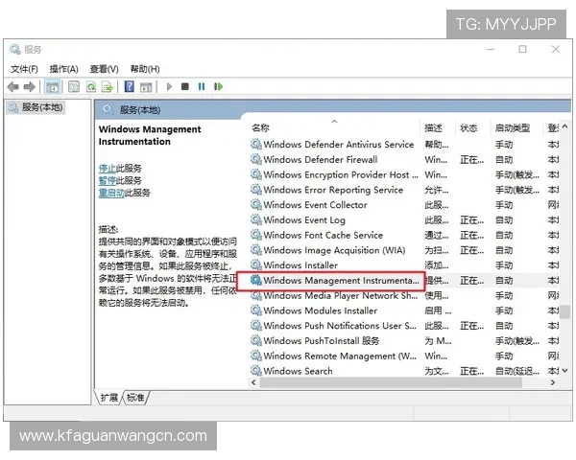Switch to the 标准 tab
576x460 pixels.
[x=135, y=398]
